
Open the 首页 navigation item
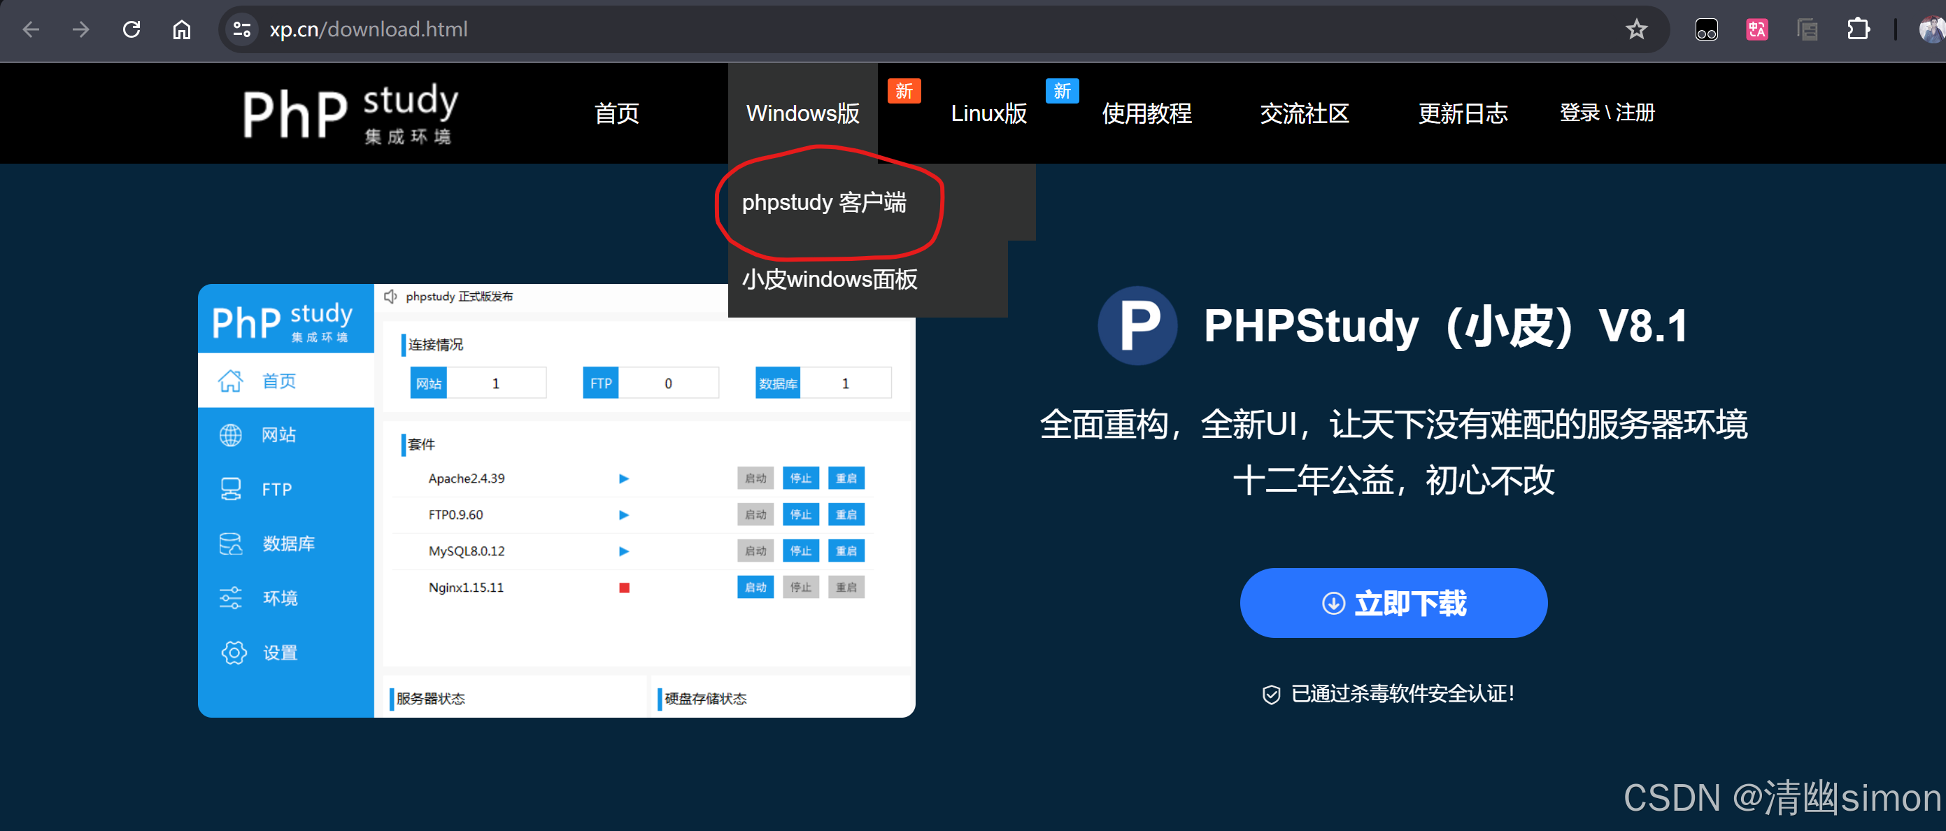pyautogui.click(x=616, y=113)
